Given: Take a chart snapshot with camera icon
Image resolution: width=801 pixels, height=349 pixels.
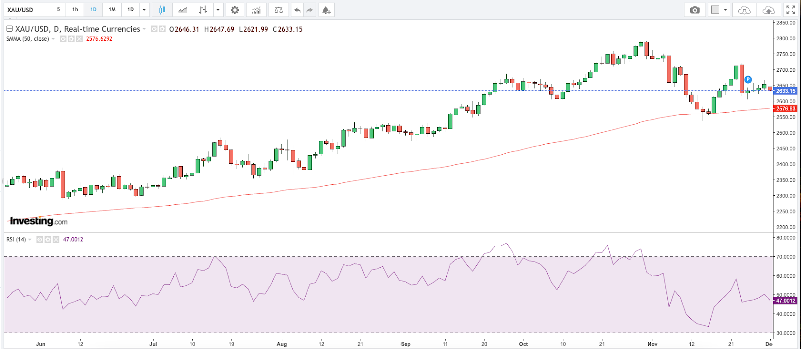Looking at the screenshot, I should (x=695, y=10).
